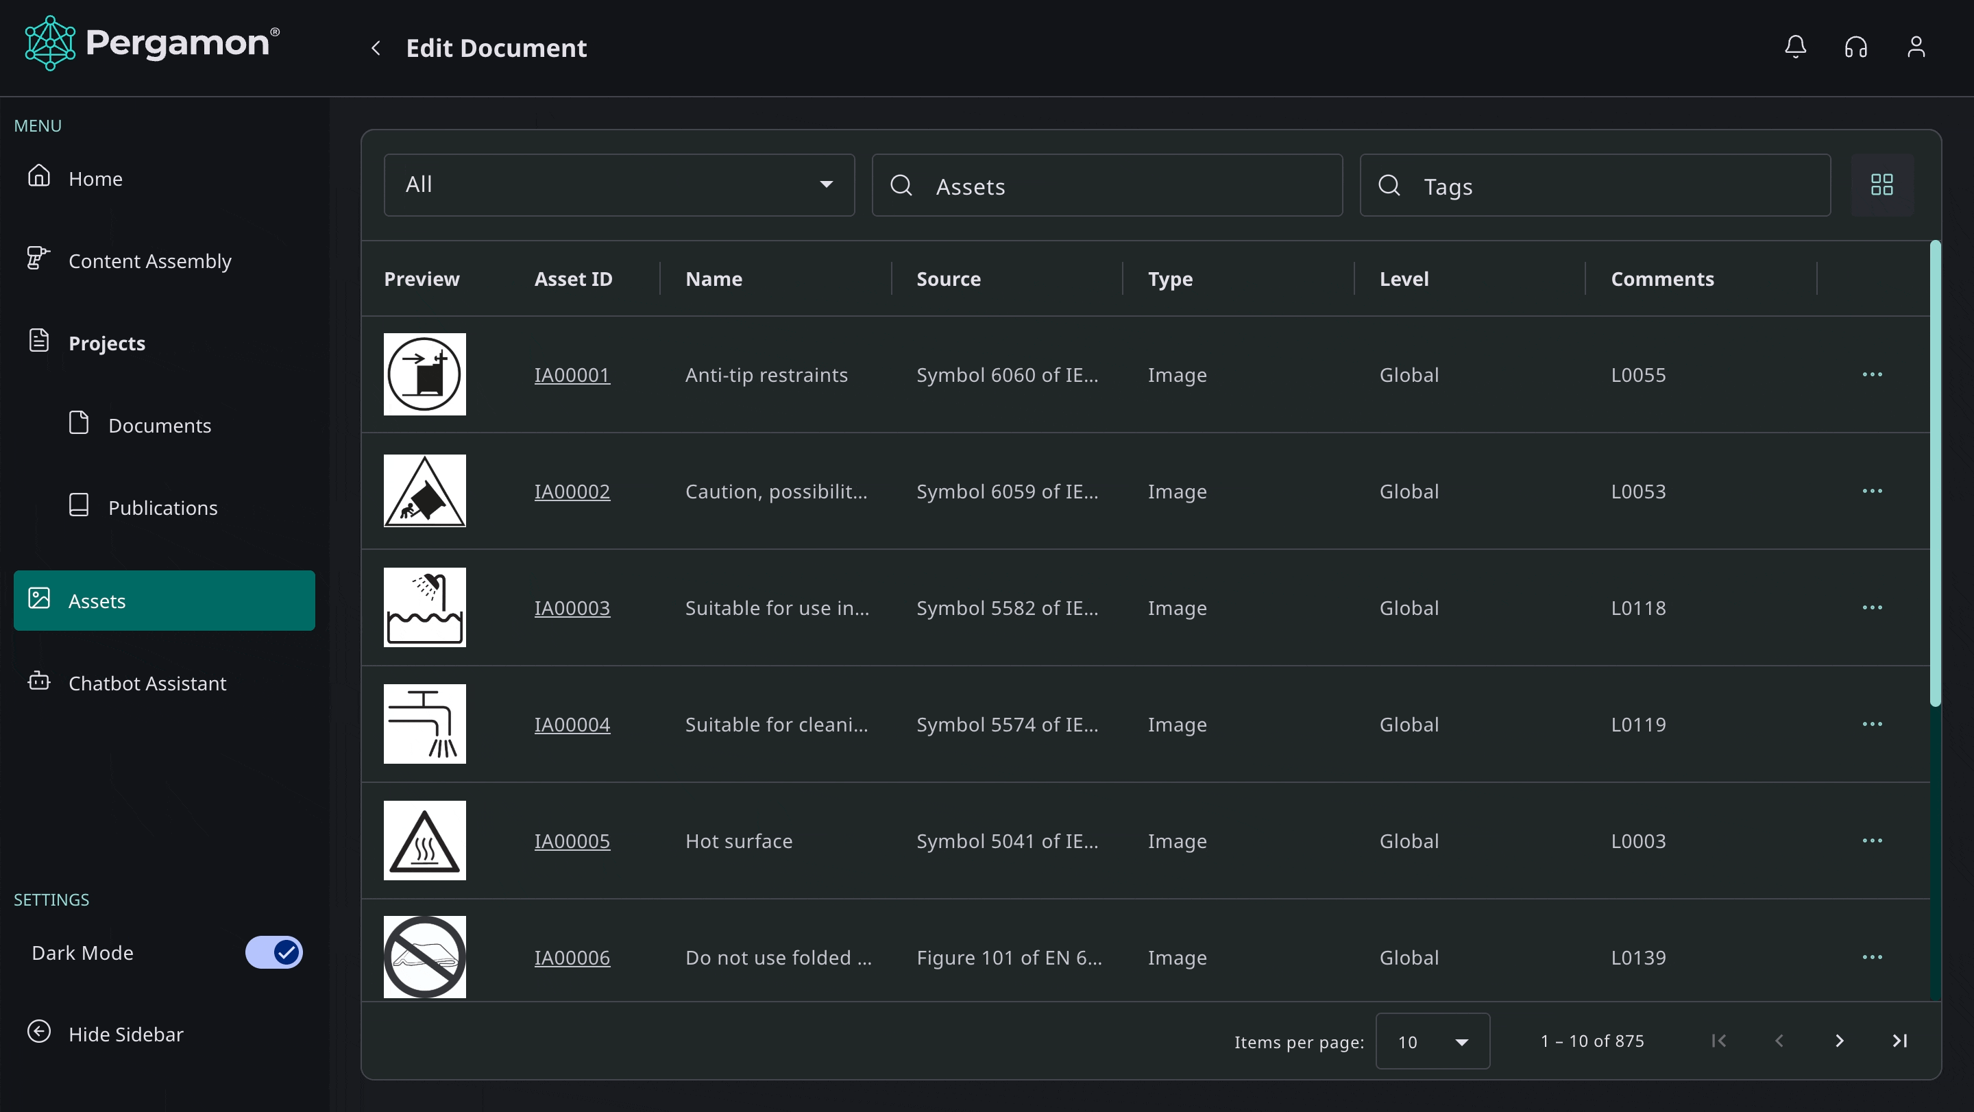Click into the Assets search field
Viewport: 1974px width, 1112px height.
[x=1108, y=184]
